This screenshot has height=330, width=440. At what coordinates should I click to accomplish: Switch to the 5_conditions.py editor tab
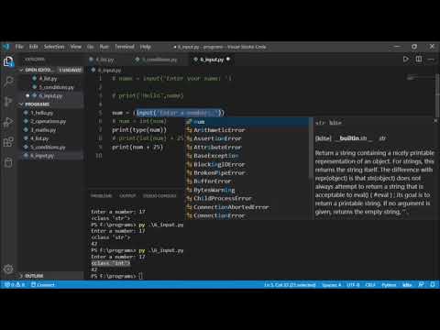(159, 60)
